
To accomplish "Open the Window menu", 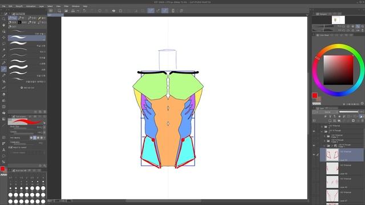I will (76, 6).
